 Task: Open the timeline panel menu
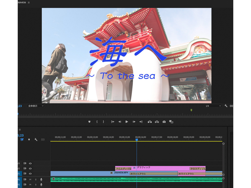(20, 129)
